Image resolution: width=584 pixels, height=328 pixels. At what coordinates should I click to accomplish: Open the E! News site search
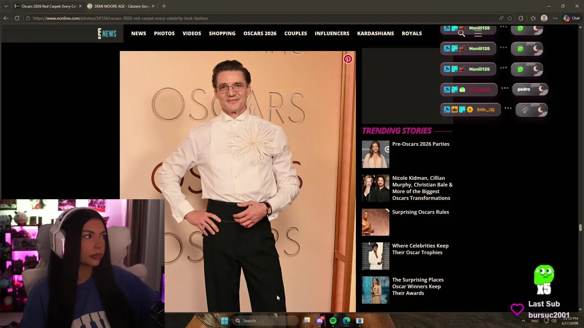point(461,33)
